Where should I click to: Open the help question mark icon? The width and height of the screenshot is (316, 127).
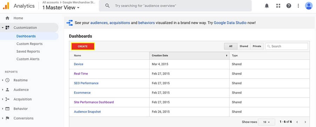(289, 6)
